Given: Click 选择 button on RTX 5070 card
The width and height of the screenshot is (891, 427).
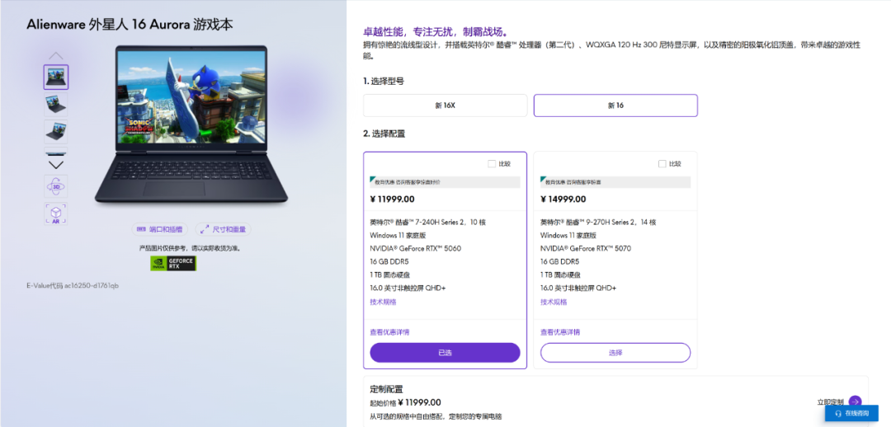Looking at the screenshot, I should click(615, 353).
